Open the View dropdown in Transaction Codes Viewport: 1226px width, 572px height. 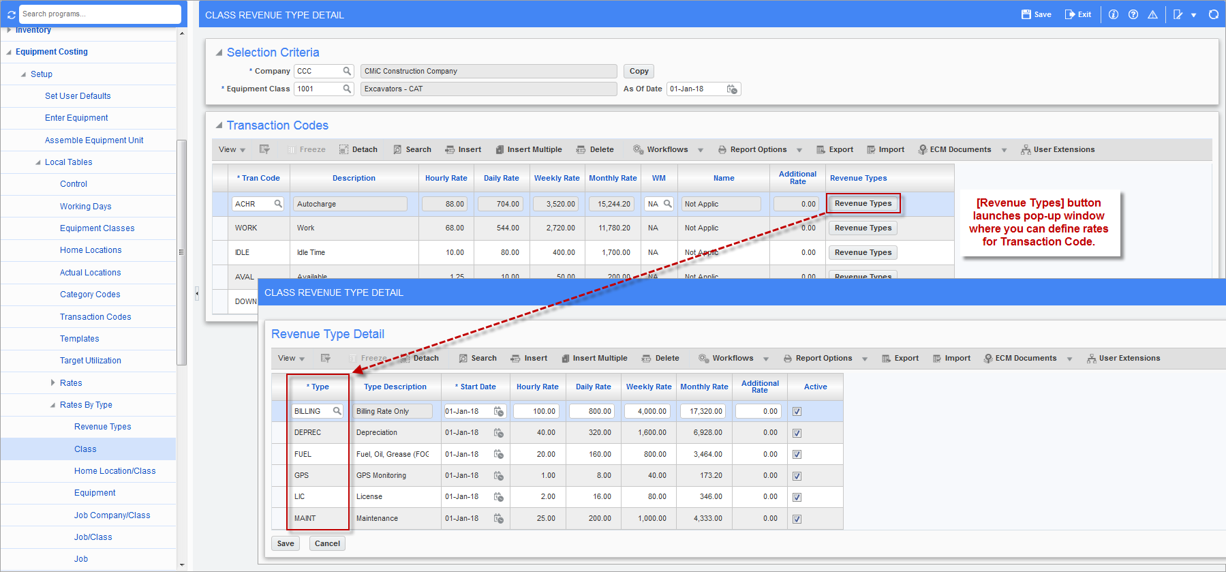(232, 150)
